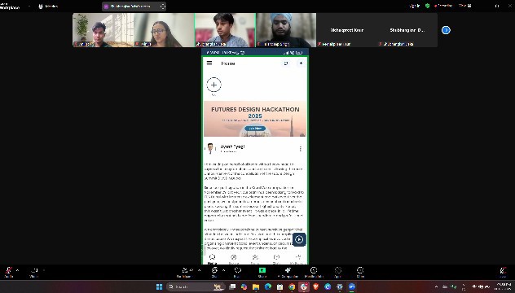
Task: Tap the floating play button
Action: click(x=299, y=239)
